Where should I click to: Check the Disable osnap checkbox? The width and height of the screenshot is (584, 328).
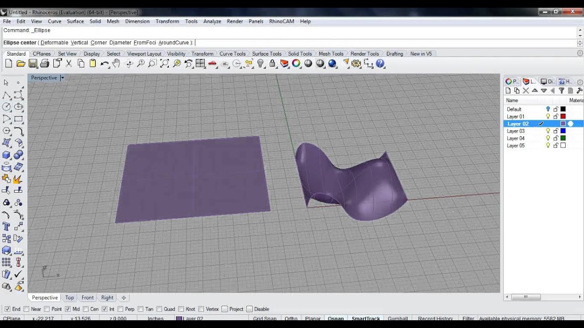tap(250, 309)
